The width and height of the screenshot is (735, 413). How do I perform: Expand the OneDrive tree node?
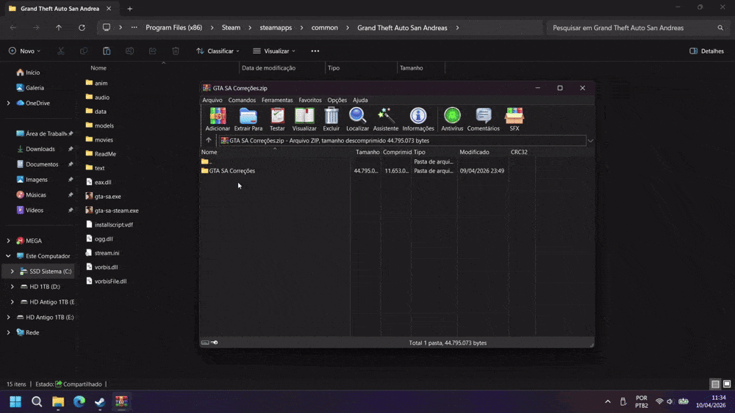pos(8,103)
